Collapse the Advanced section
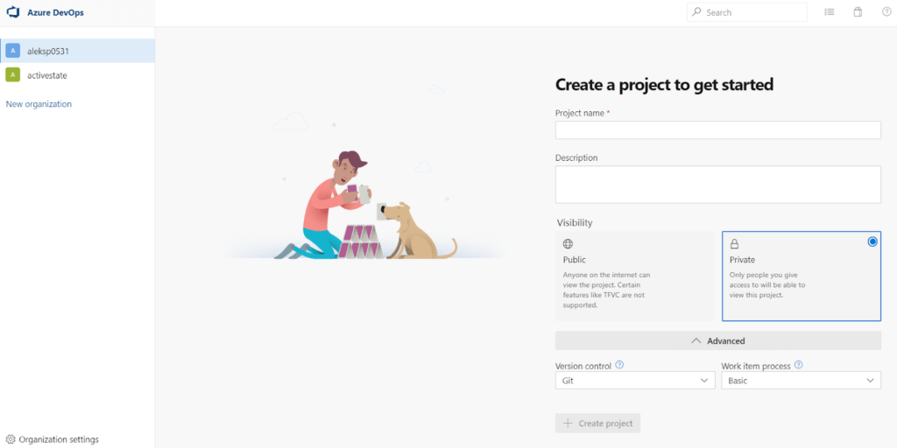 (717, 340)
